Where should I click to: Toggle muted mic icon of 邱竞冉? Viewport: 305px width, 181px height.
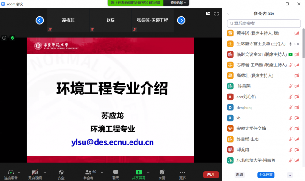point(290,150)
